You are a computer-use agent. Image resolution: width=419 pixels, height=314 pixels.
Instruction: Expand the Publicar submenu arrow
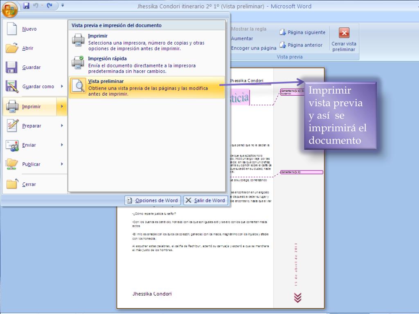tap(62, 164)
